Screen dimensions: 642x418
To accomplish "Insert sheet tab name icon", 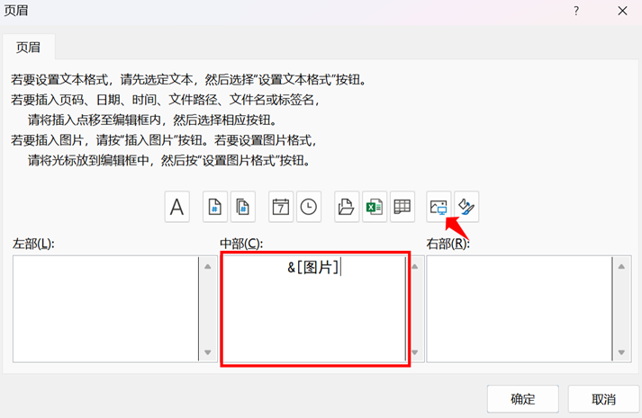I will (402, 208).
